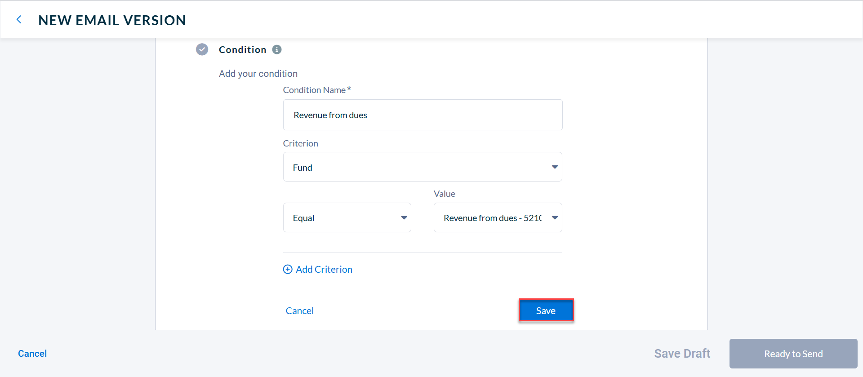Click the Condition Name input field
Screen dimensions: 863x377
pos(423,115)
